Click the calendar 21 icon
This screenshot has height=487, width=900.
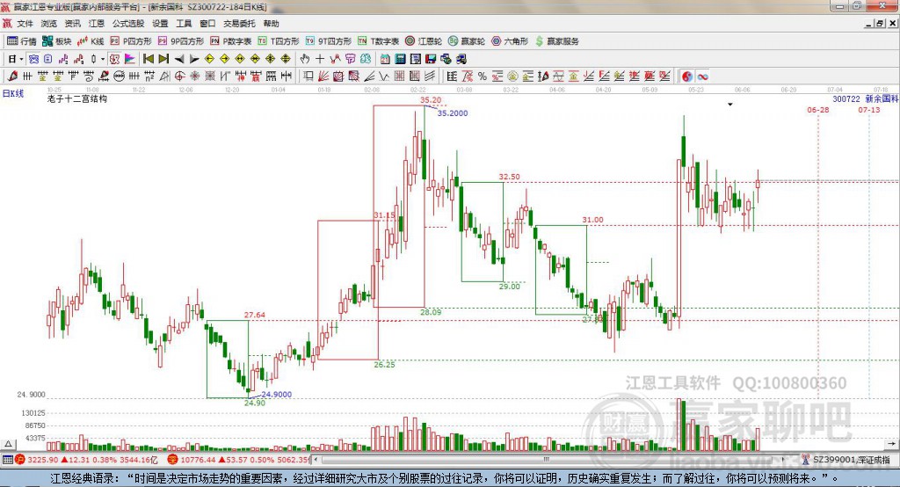click(385, 59)
